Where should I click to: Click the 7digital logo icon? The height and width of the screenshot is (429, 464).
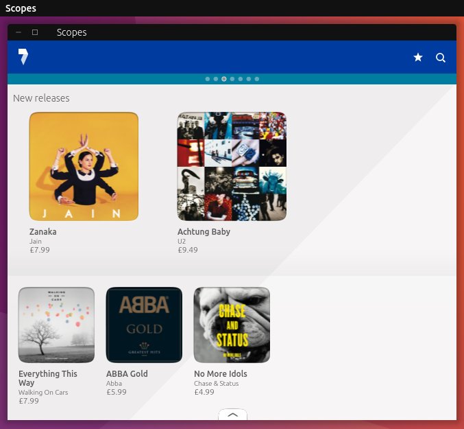(x=23, y=56)
